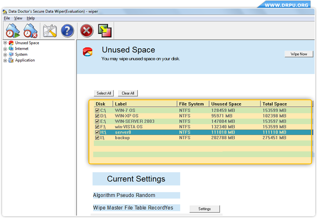Image resolution: width=317 pixels, height=218 pixels.
Task: Select the WIN-XP OS label cell
Action: point(126,116)
